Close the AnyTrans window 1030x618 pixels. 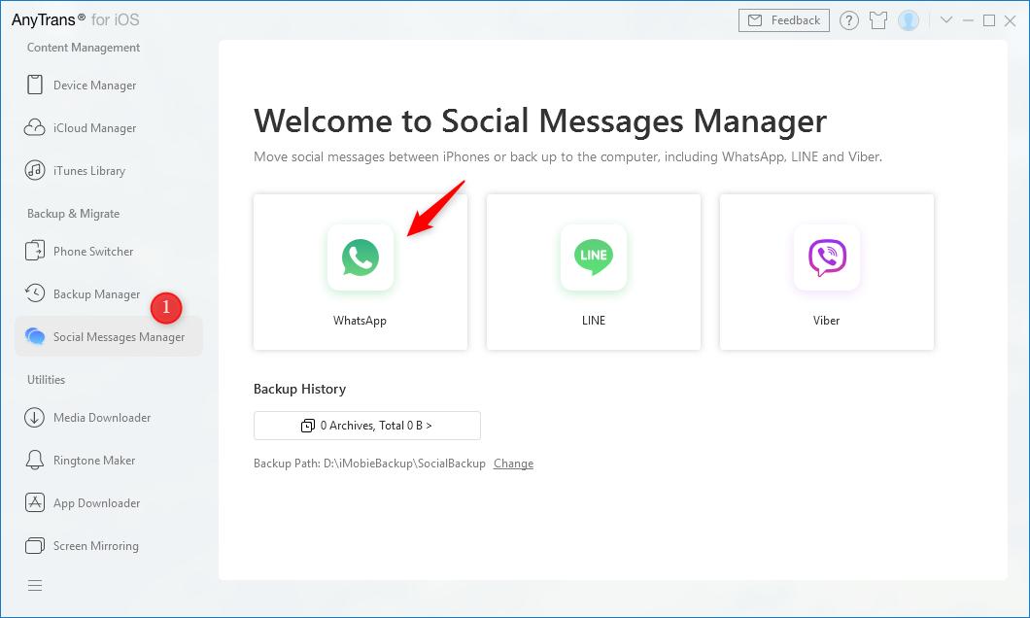1011,21
